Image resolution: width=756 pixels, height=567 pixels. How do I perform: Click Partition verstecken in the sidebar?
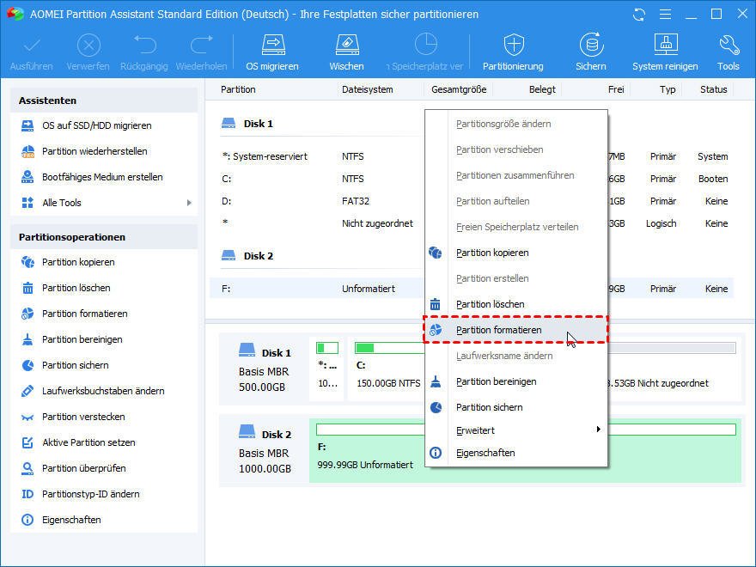[83, 417]
